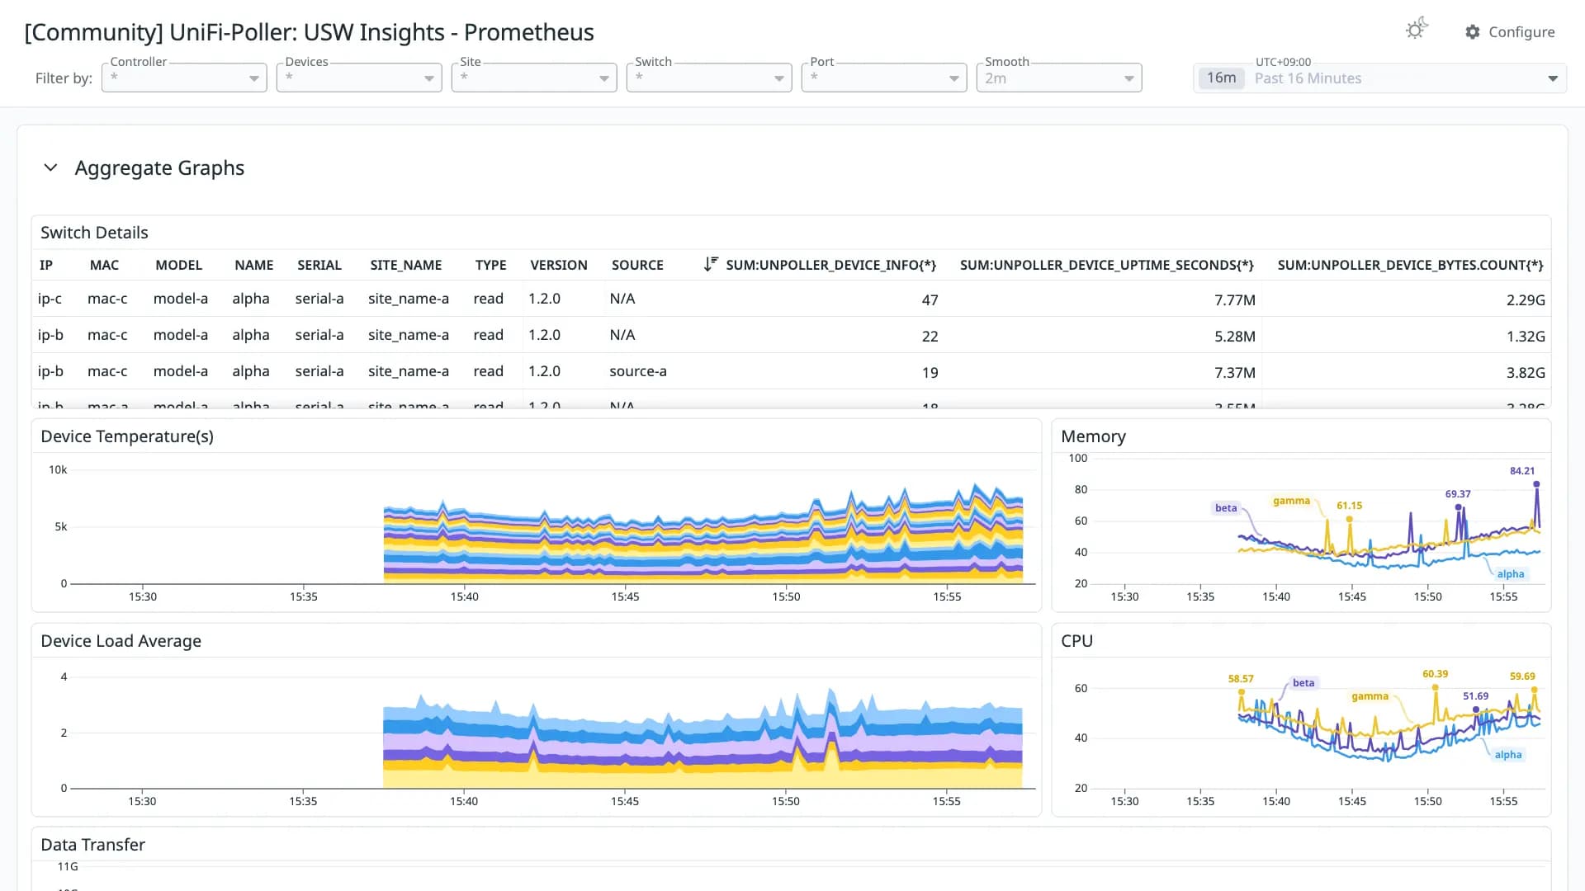Click the value 47 in the table
1585x891 pixels.
(930, 300)
